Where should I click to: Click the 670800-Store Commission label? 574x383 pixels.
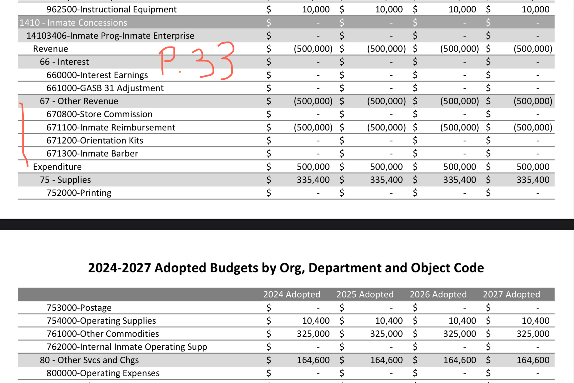pyautogui.click(x=99, y=114)
